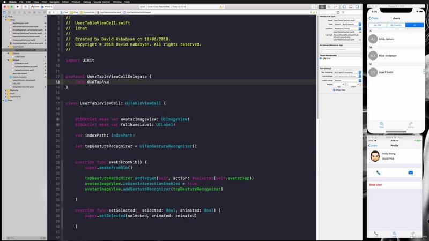The width and height of the screenshot is (429, 241).
Task: Open the Apple menu
Action: click(x=4, y=2)
